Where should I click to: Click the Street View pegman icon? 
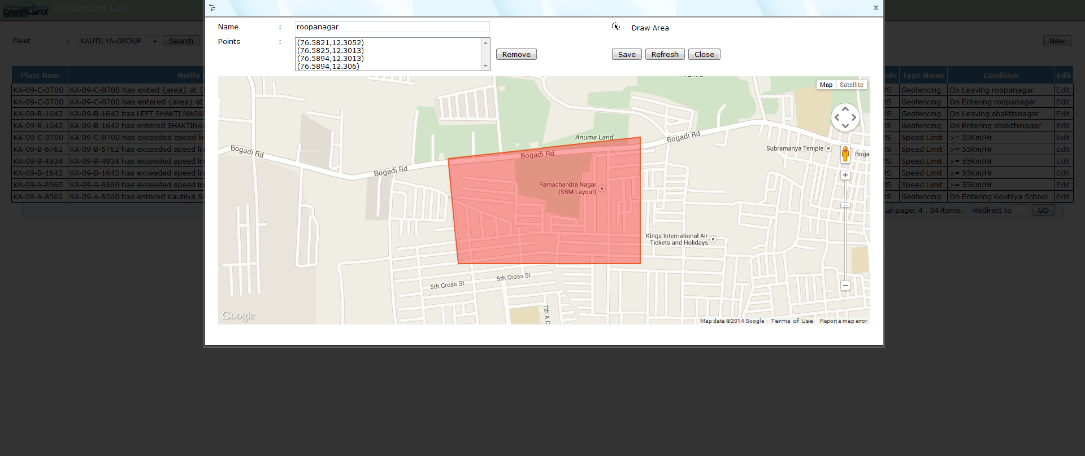click(x=845, y=154)
